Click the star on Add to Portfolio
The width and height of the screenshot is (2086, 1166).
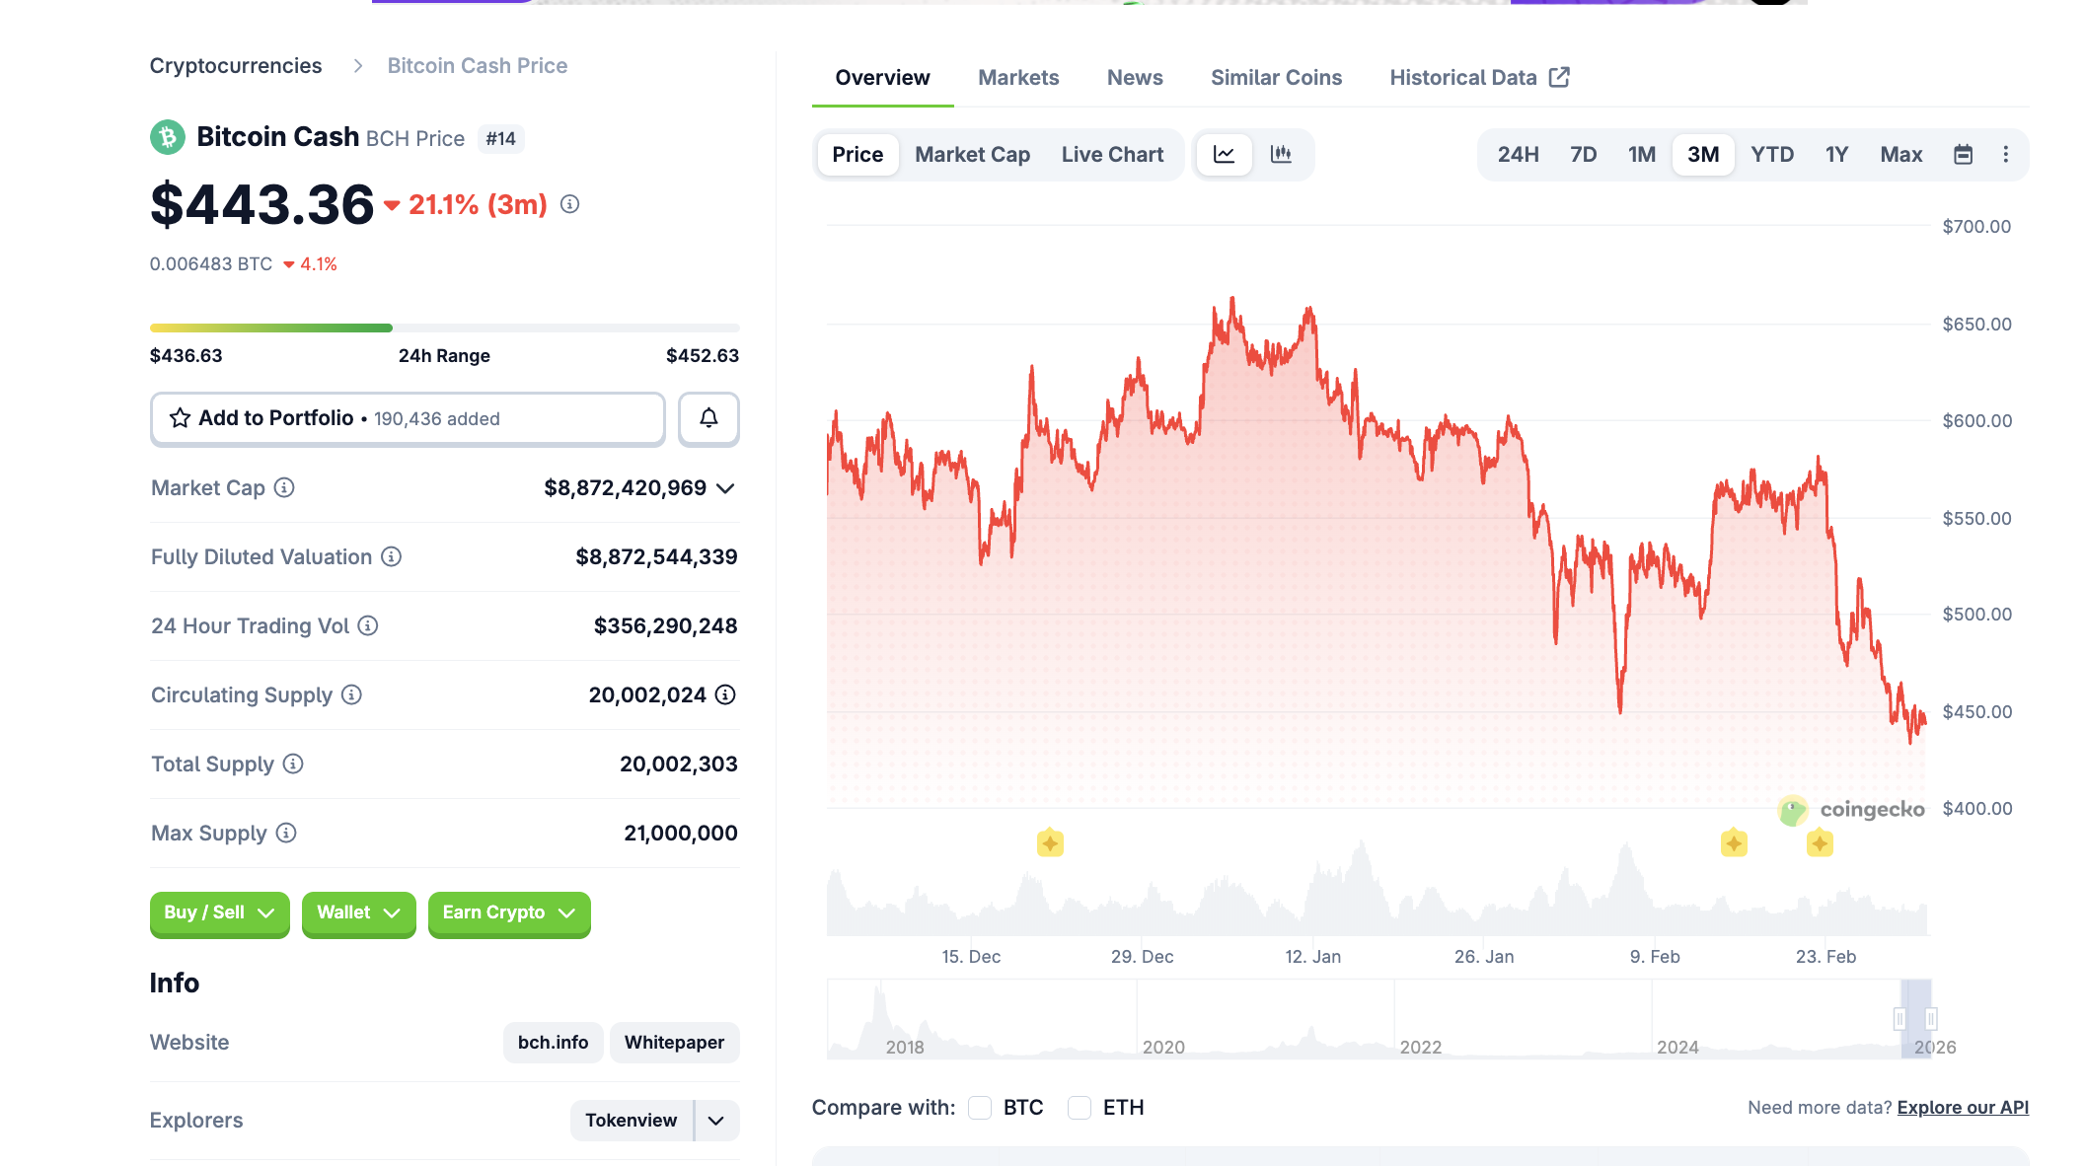tap(179, 418)
